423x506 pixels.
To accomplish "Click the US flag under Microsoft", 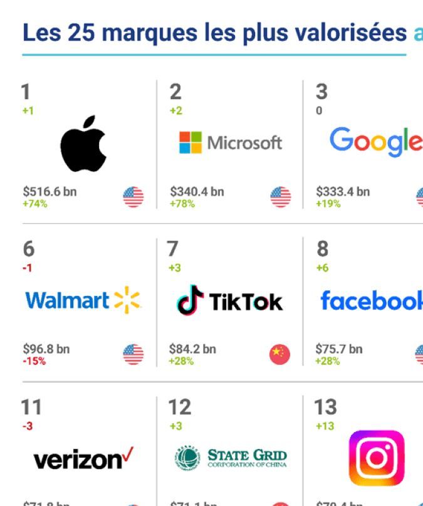I will point(280,197).
